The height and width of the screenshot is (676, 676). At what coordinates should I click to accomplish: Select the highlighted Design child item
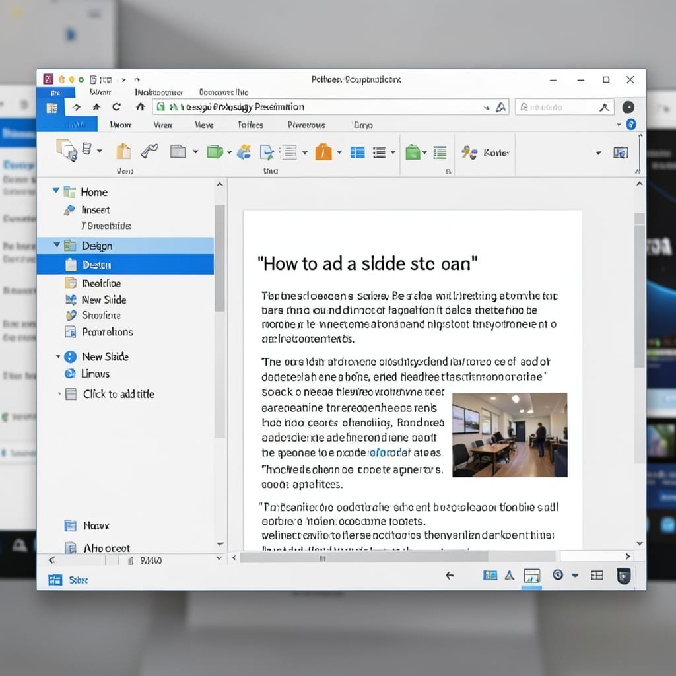click(125, 264)
